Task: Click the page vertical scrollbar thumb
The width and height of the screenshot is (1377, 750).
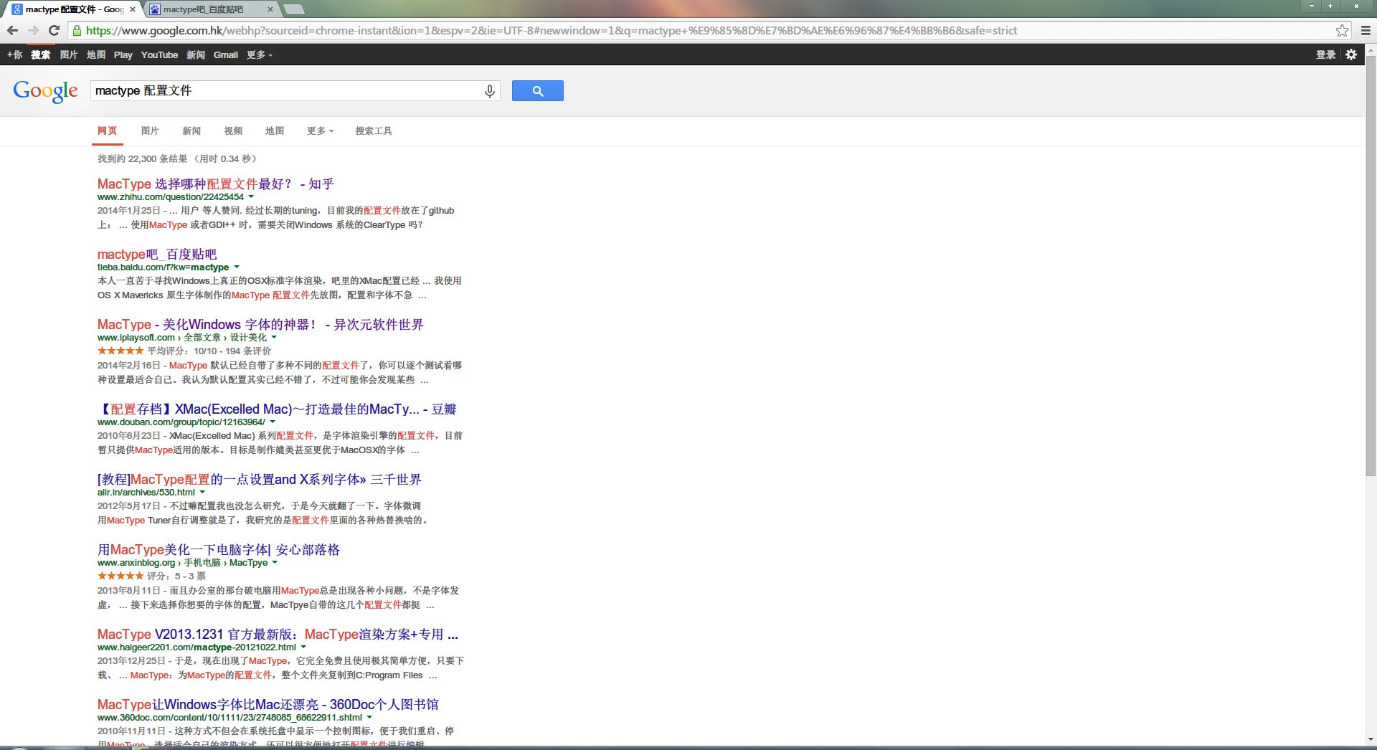Action: [x=1371, y=265]
